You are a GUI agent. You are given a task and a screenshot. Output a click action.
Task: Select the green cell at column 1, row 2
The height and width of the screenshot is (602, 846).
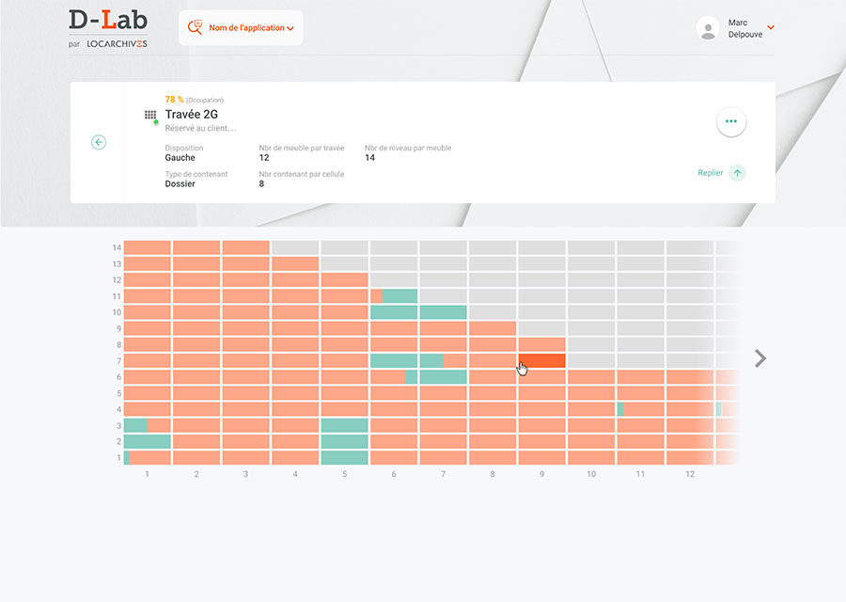(148, 441)
